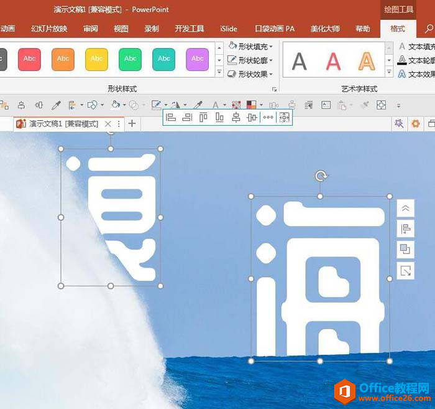Open the 帮助 tab
The height and width of the screenshot is (409, 435).
(363, 29)
